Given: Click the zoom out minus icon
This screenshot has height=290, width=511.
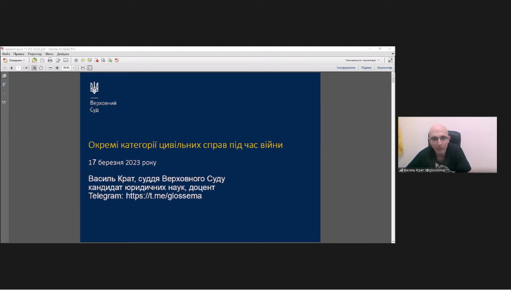Looking at the screenshot, I should 50,68.
